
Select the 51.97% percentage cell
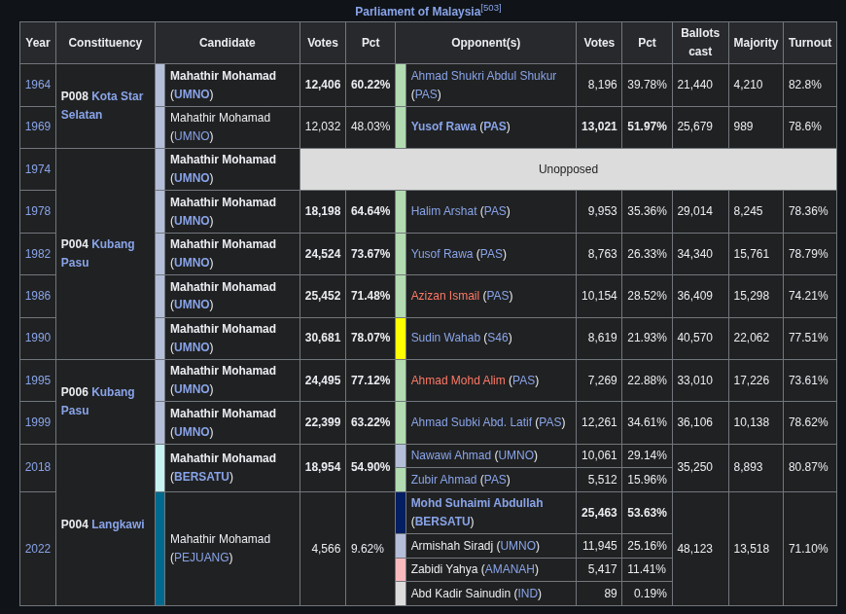[647, 126]
